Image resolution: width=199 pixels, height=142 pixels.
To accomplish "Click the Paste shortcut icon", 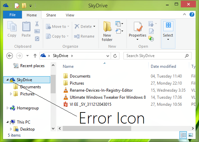I will pyautogui.click(x=37, y=39).
